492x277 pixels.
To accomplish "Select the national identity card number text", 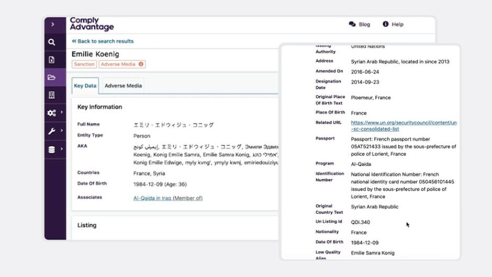I will [x=402, y=186].
